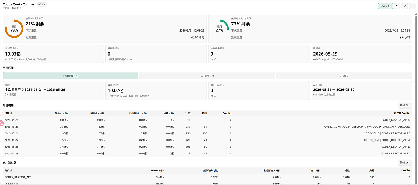Click the green 27% used donut chart
This screenshot has height=185, width=418.
(220, 29)
